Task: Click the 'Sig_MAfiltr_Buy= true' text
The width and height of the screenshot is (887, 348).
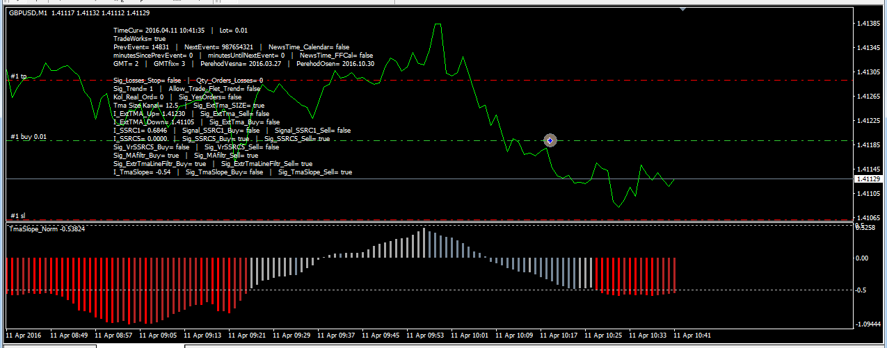Action: [x=145, y=155]
